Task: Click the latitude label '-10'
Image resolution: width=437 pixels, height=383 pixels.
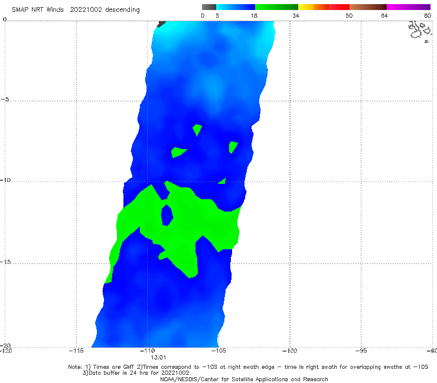Action: pos(5,180)
